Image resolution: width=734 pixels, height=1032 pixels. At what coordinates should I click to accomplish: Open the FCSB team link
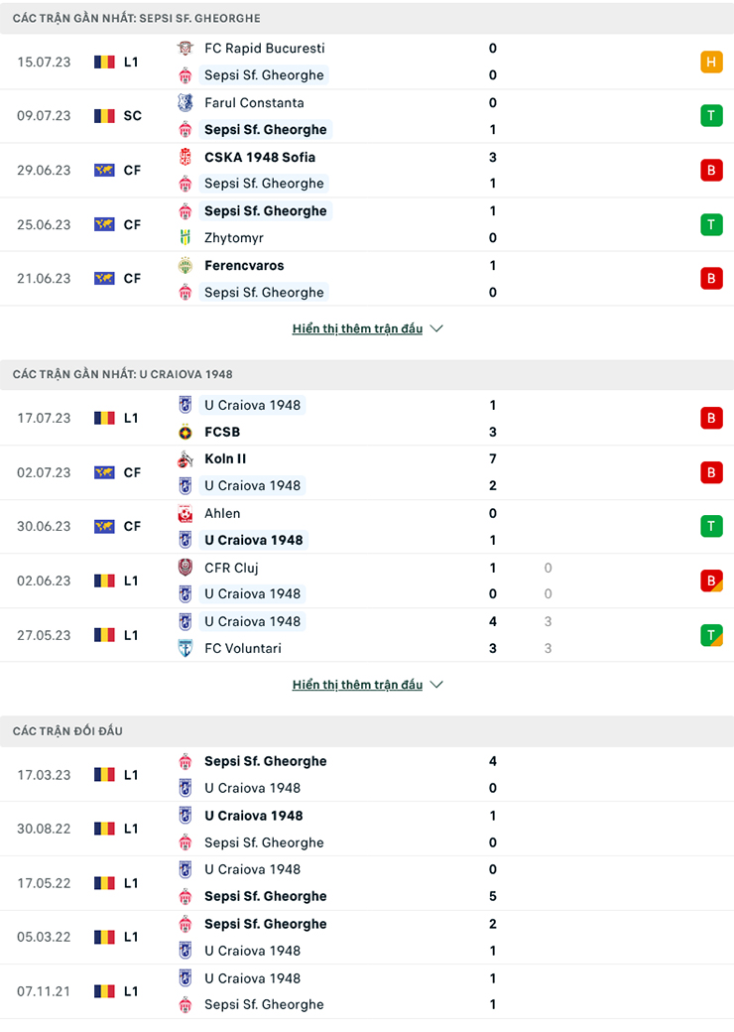222,432
